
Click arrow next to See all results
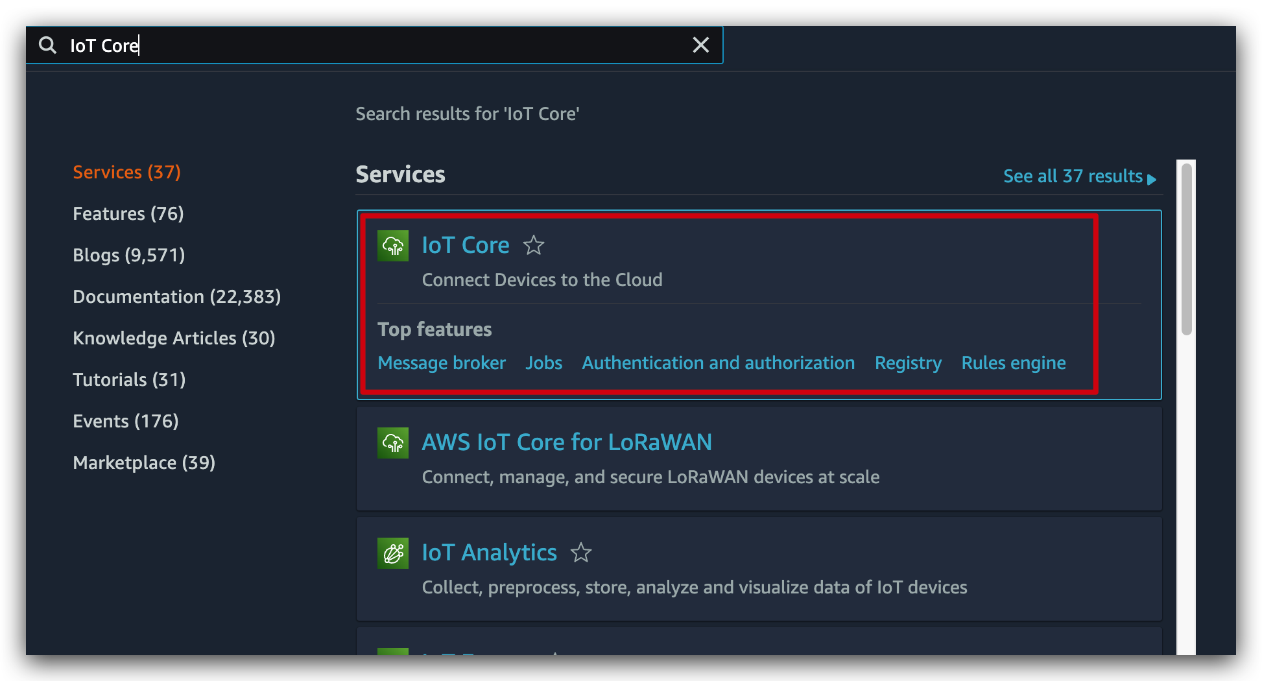click(1152, 179)
